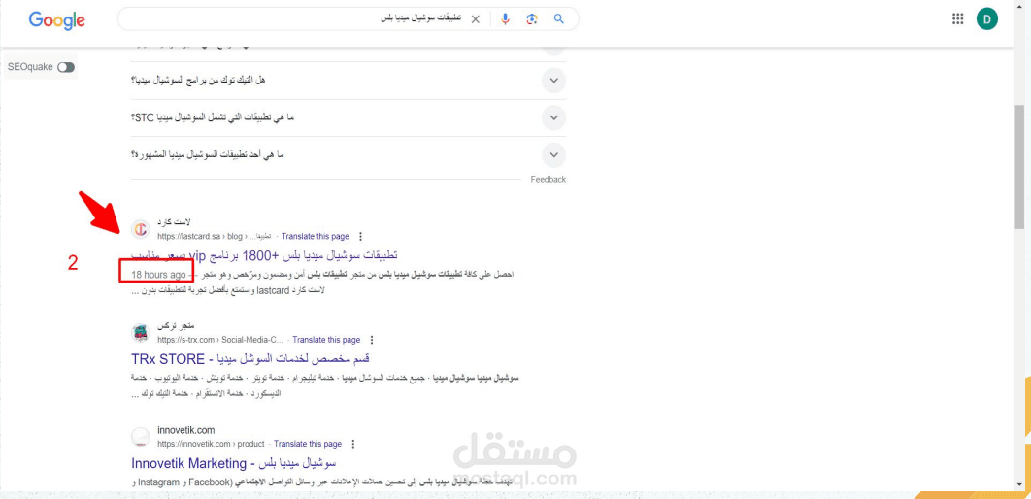Click the https://innovetik.com › product URL text
Image resolution: width=1031 pixels, height=499 pixels.
(211, 444)
